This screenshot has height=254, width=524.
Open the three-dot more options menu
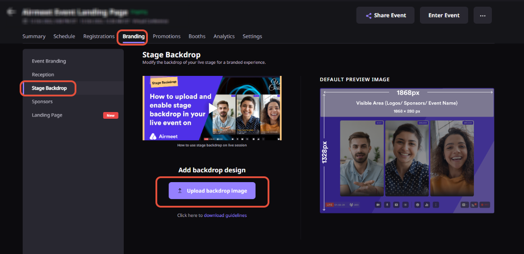[x=482, y=15]
